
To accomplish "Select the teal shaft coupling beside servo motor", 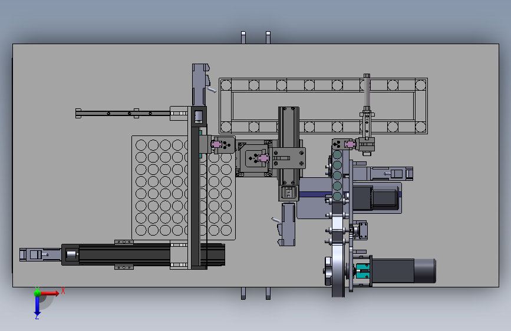I will 362,271.
